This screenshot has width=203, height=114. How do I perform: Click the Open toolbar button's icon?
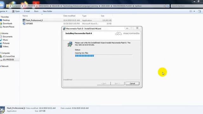13,11
